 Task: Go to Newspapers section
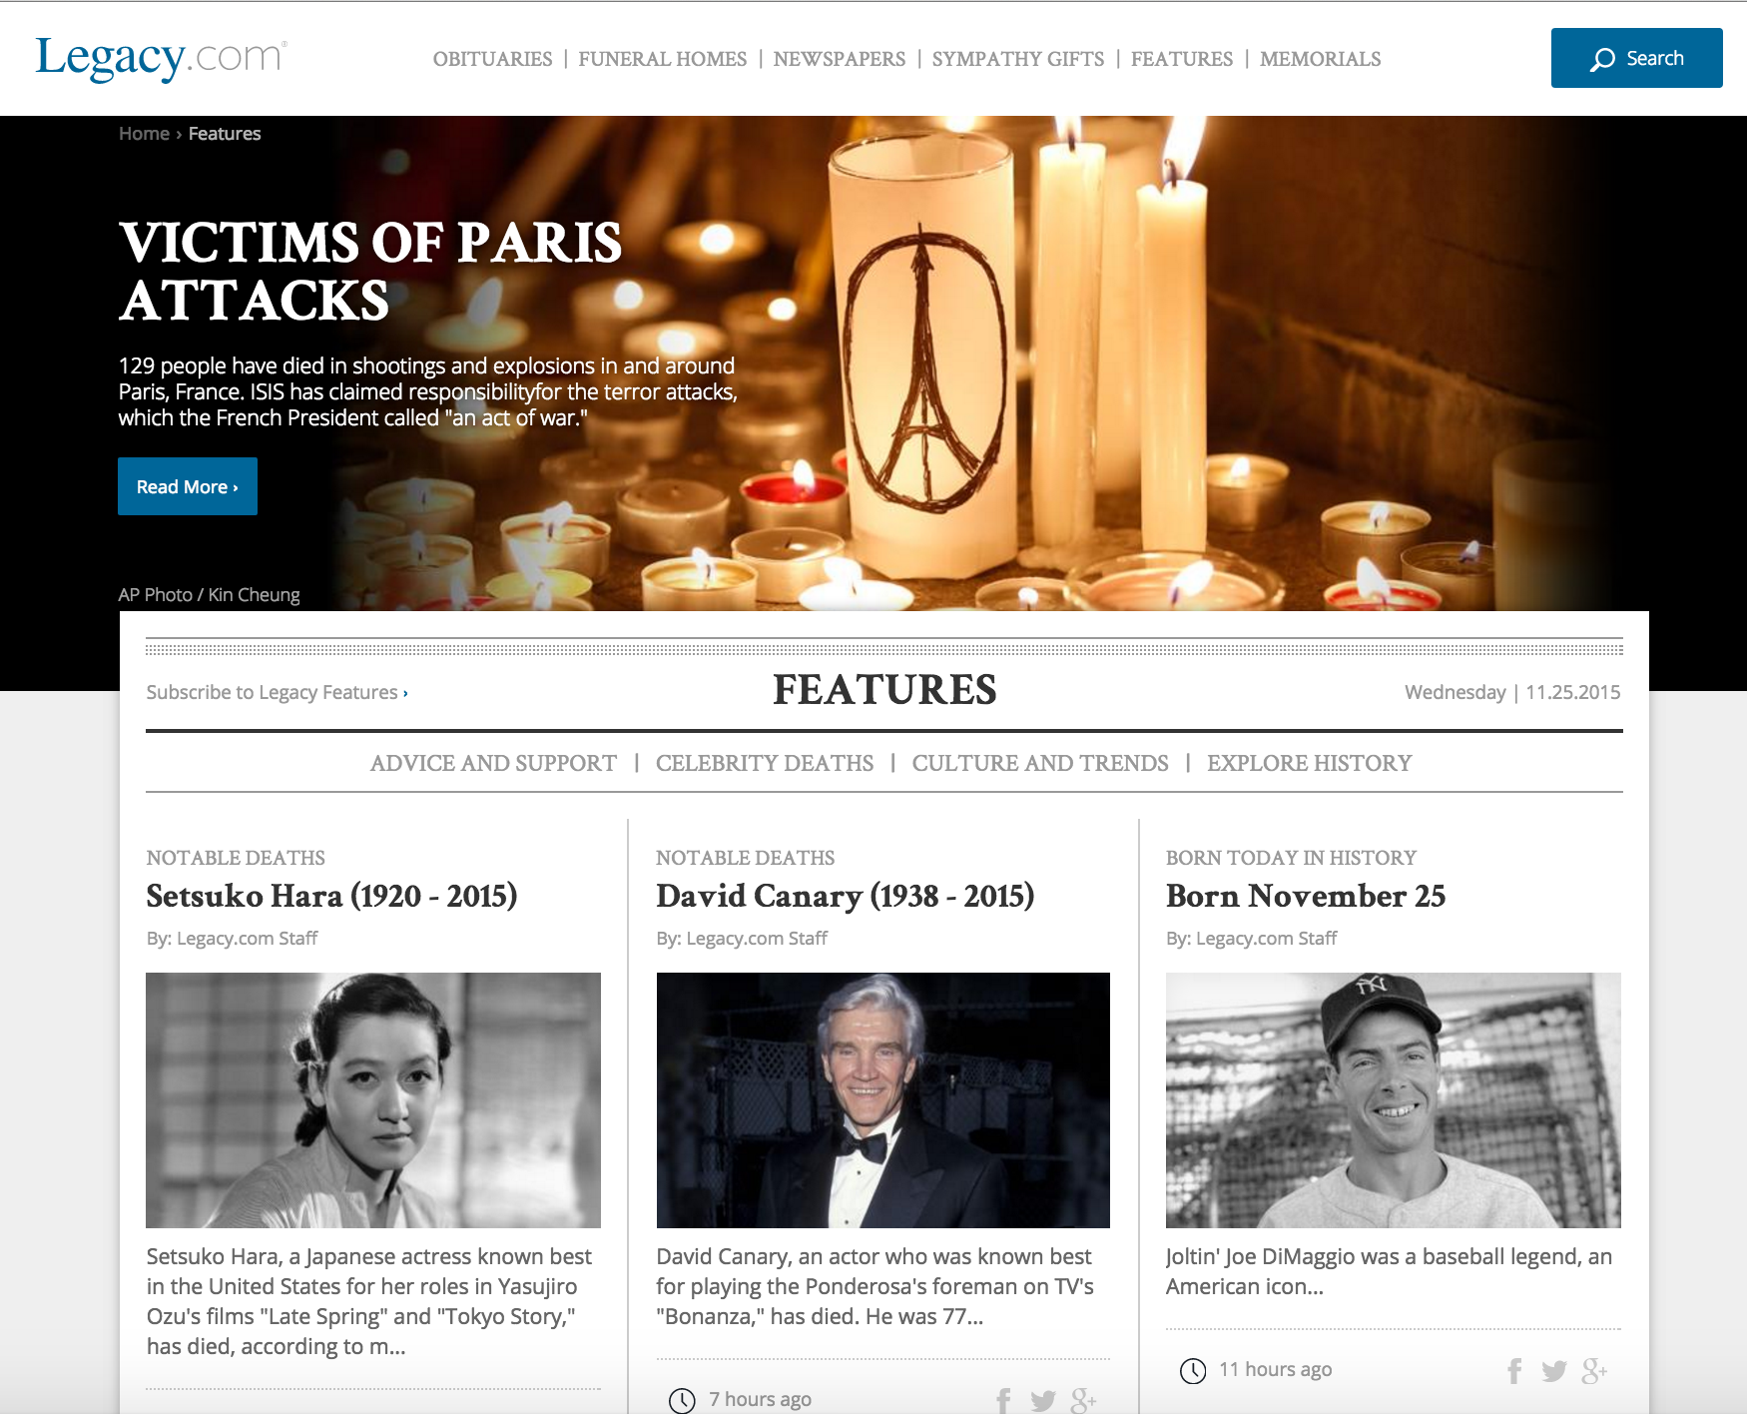(x=840, y=59)
